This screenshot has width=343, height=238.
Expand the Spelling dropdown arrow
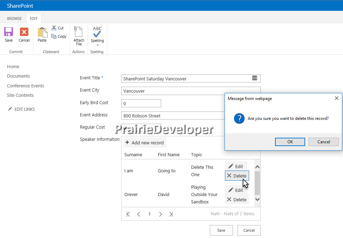[x=97, y=45]
